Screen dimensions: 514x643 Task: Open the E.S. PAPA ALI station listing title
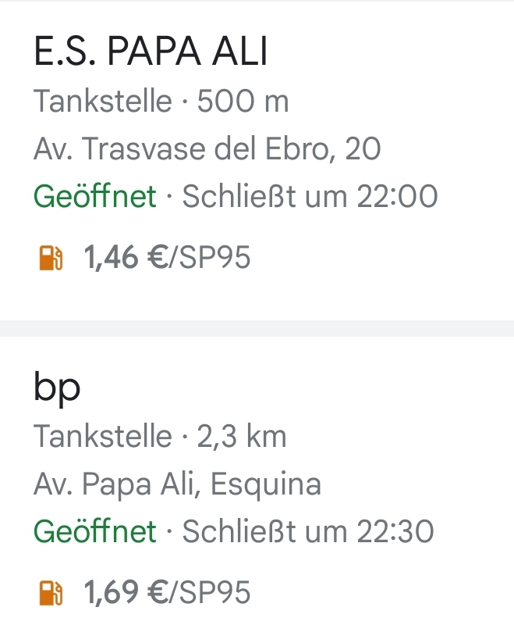151,53
